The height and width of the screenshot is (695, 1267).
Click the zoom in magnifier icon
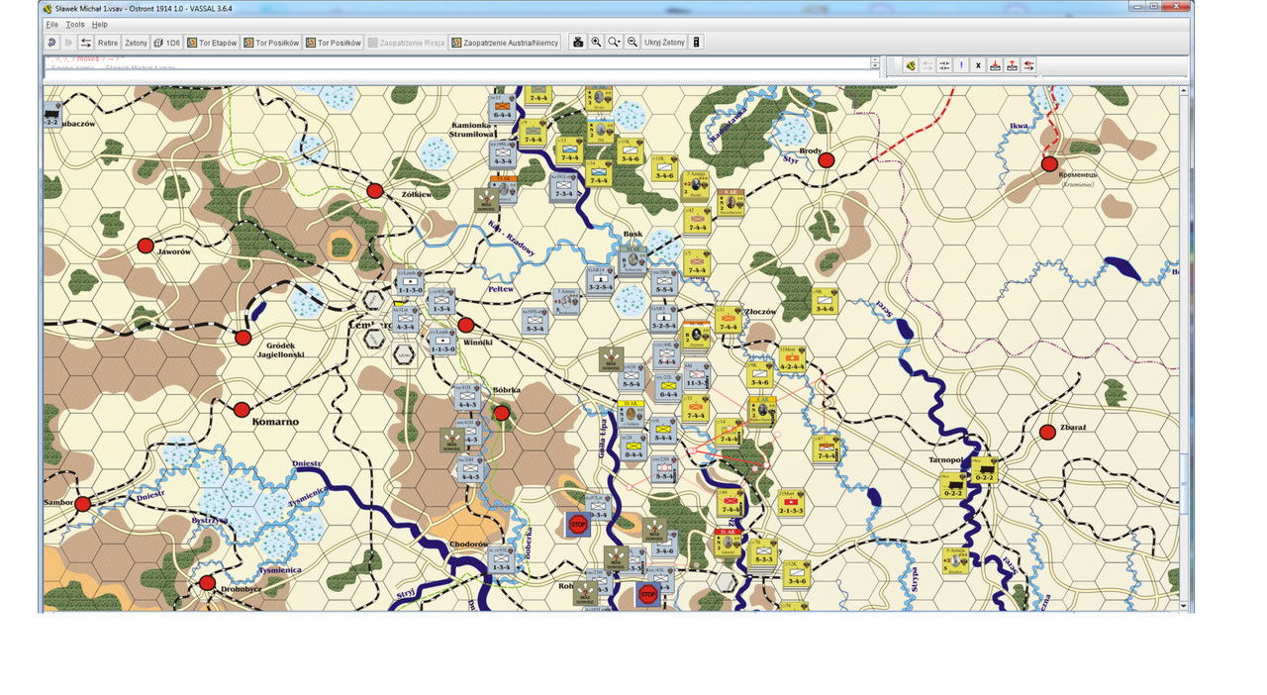click(x=596, y=43)
